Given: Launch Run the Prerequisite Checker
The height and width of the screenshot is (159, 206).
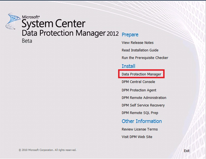Looking at the screenshot, I should [145, 58].
